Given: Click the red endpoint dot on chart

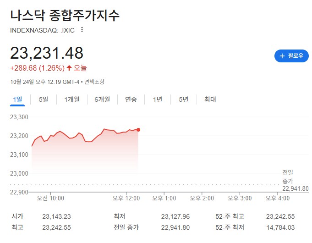Looking at the screenshot, I should [x=138, y=130].
